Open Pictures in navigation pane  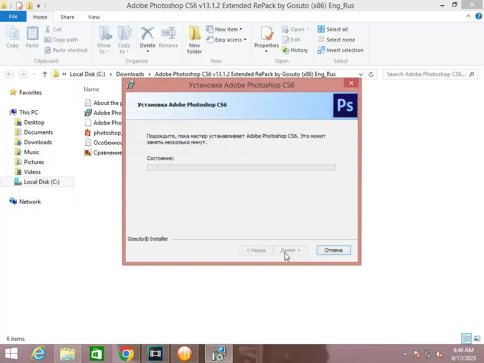tap(30, 162)
